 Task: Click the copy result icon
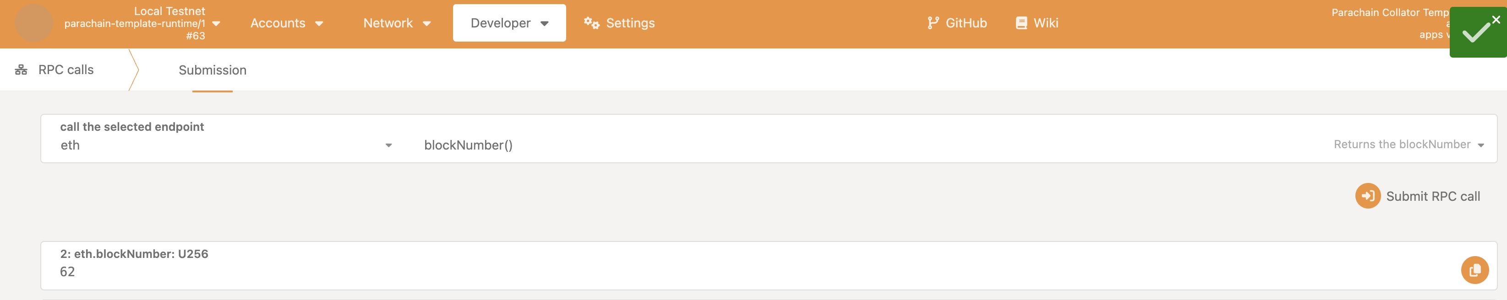pyautogui.click(x=1474, y=270)
